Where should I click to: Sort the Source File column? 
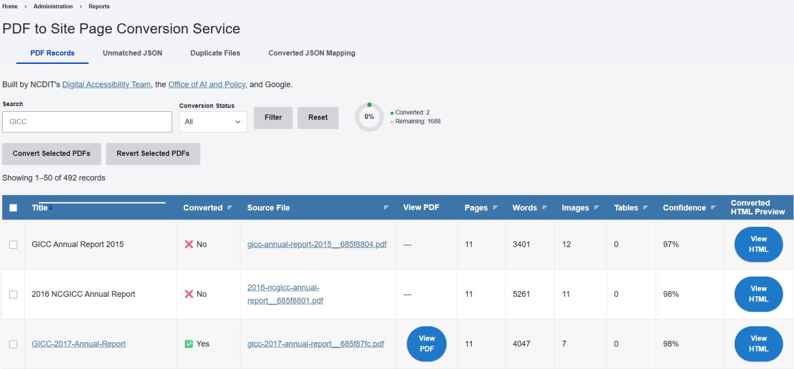[x=386, y=208]
